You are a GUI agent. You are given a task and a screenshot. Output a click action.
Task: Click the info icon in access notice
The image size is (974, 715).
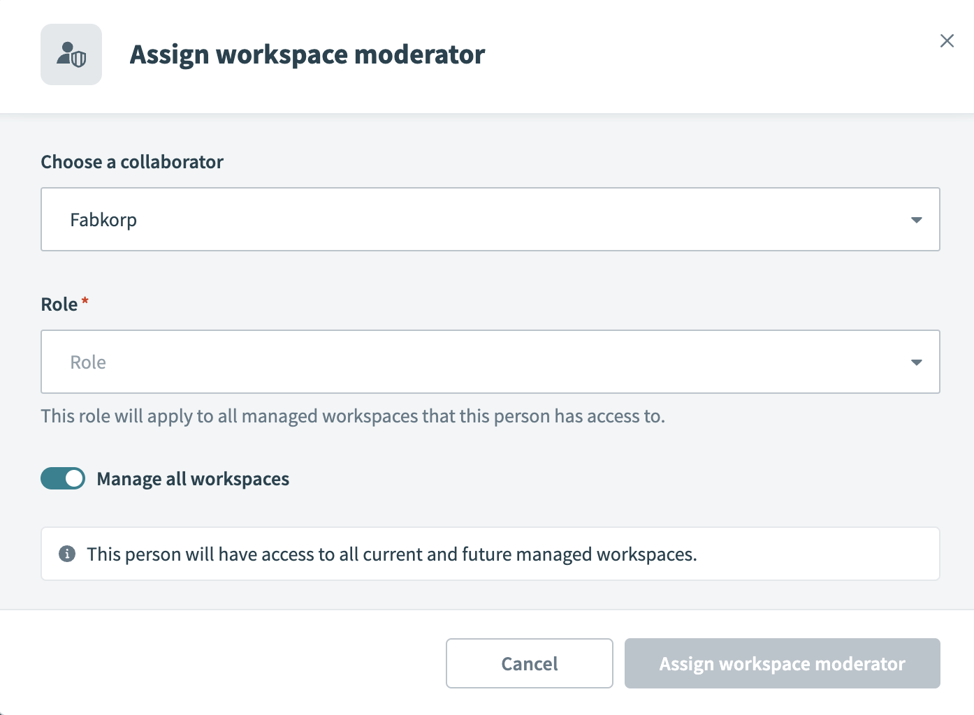[x=67, y=554]
